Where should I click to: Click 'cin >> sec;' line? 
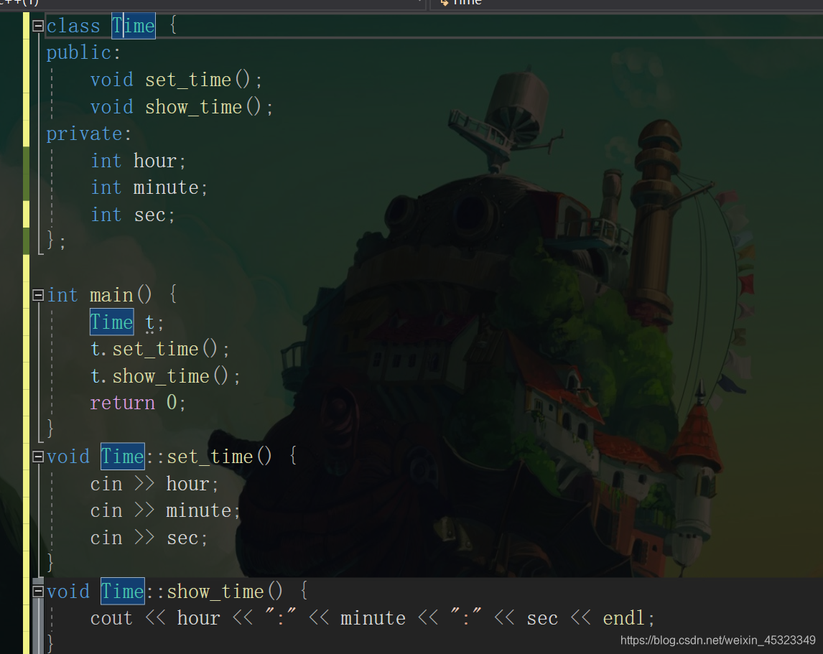149,538
